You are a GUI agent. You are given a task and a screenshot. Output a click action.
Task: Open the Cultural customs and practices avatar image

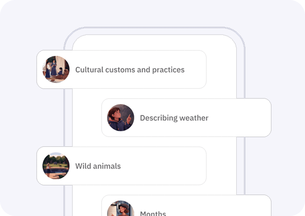56,69
